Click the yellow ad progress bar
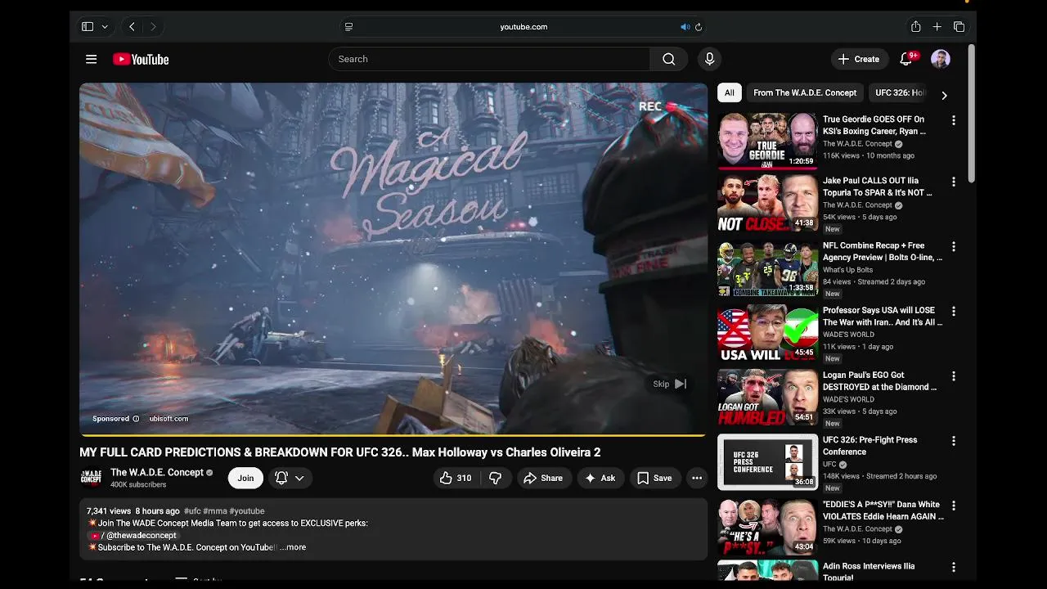Viewport: 1047px width, 589px height. (x=393, y=434)
